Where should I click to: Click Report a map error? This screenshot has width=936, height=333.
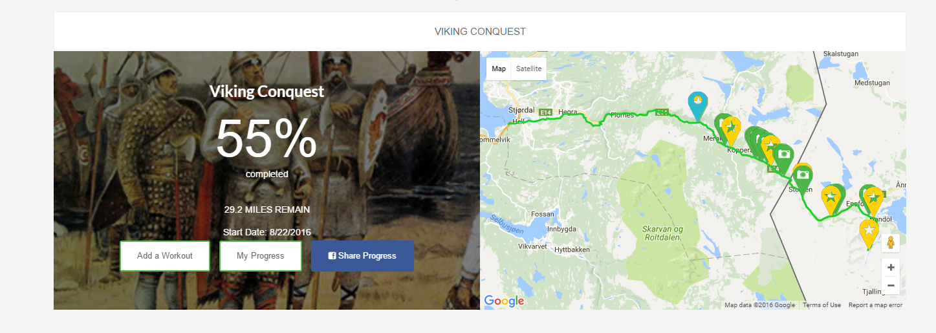pos(875,305)
